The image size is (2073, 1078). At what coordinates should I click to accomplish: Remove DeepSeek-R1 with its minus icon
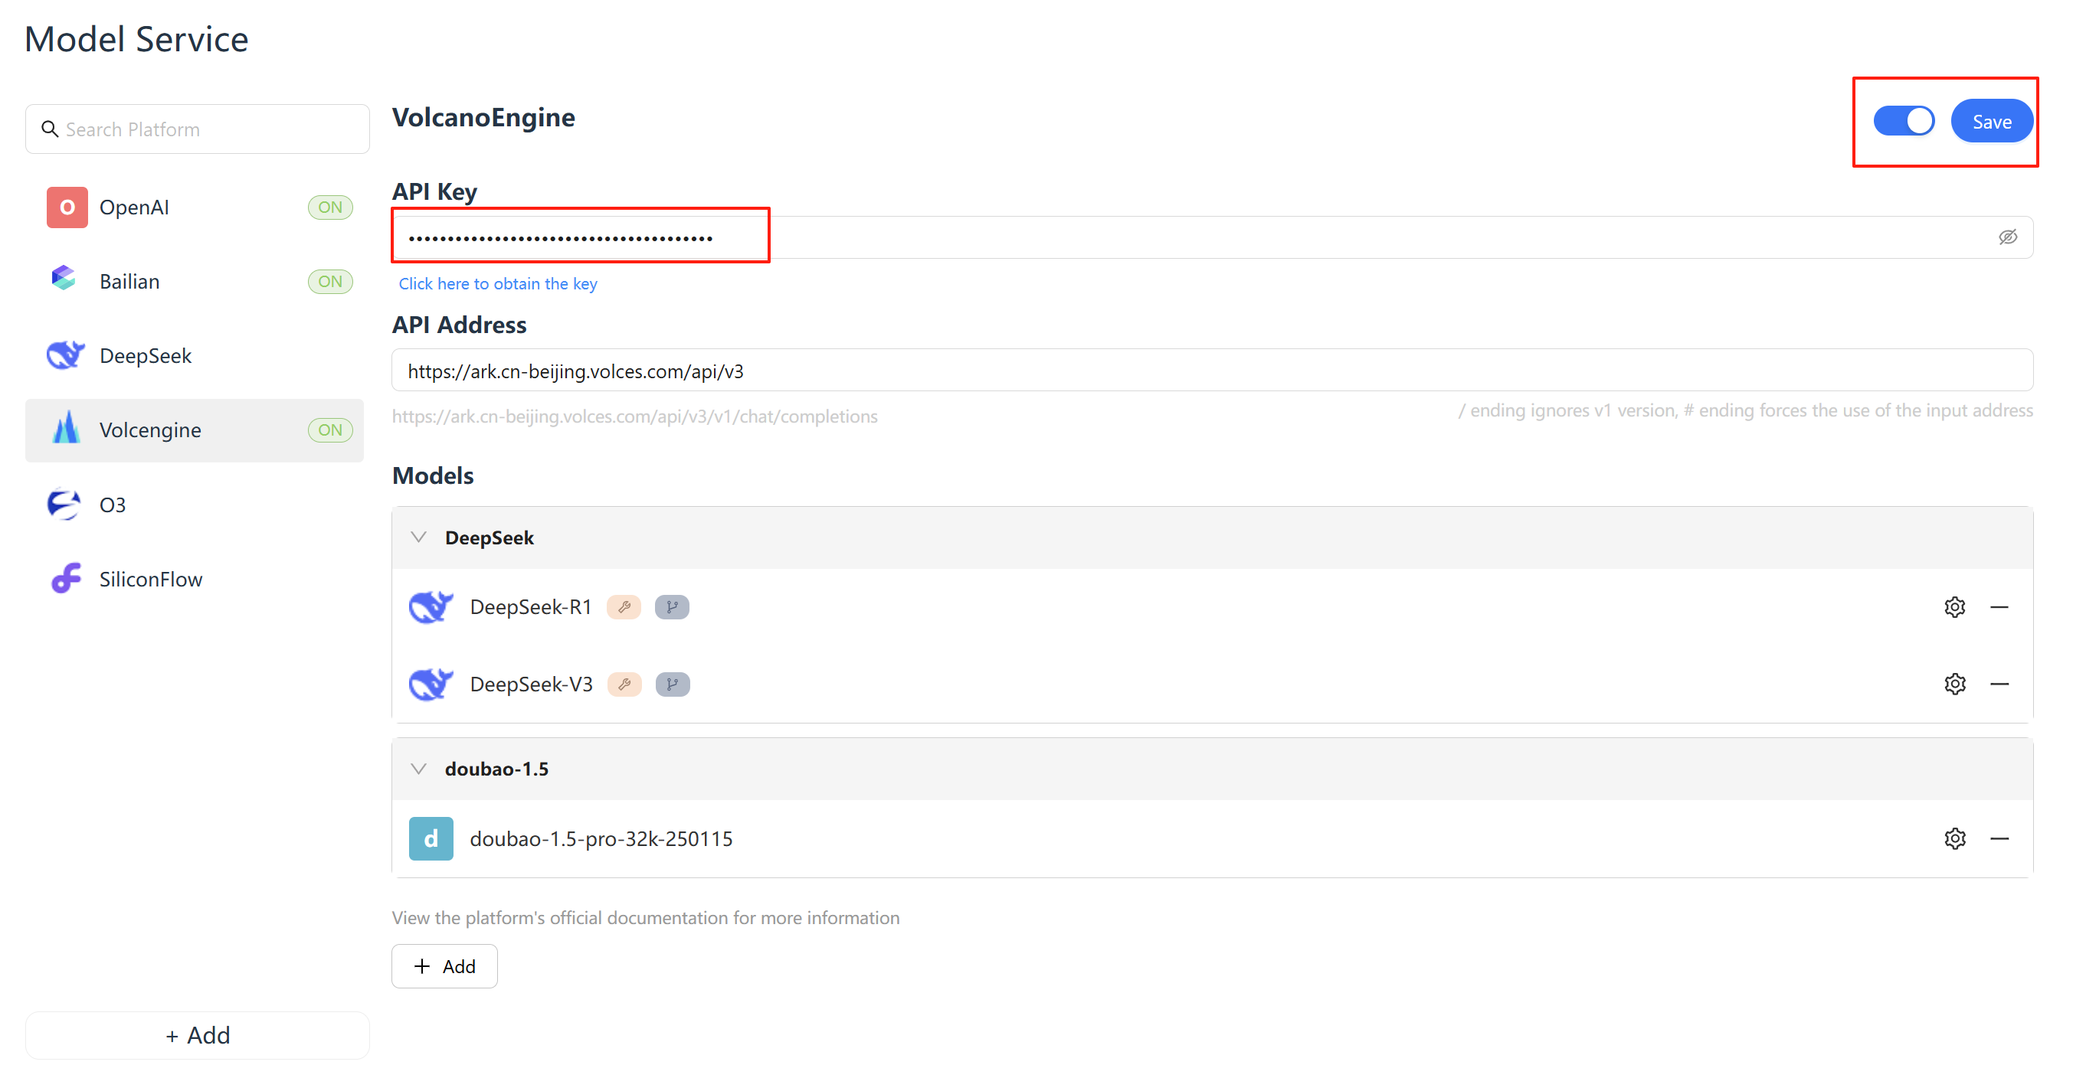point(1999,606)
